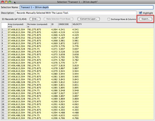
Task: Click the GRIDCODE column header
Action: (x=65, y=25)
